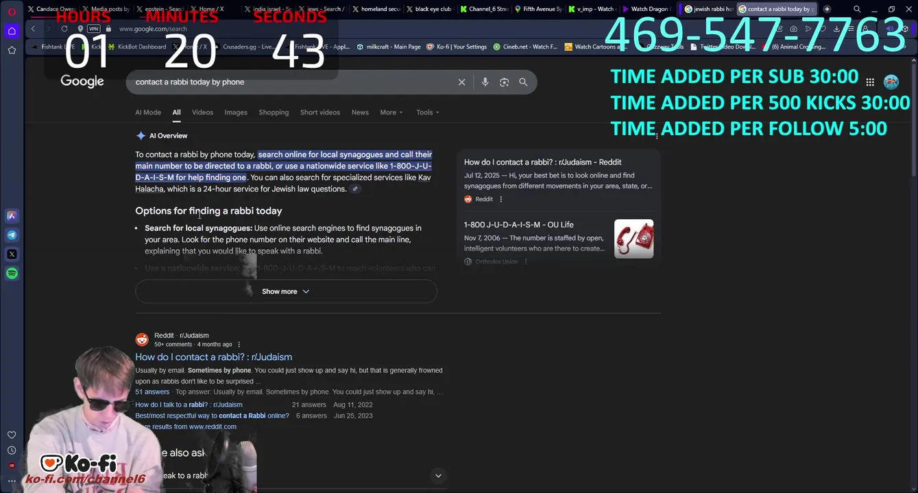Select the News search tab

tap(360, 112)
